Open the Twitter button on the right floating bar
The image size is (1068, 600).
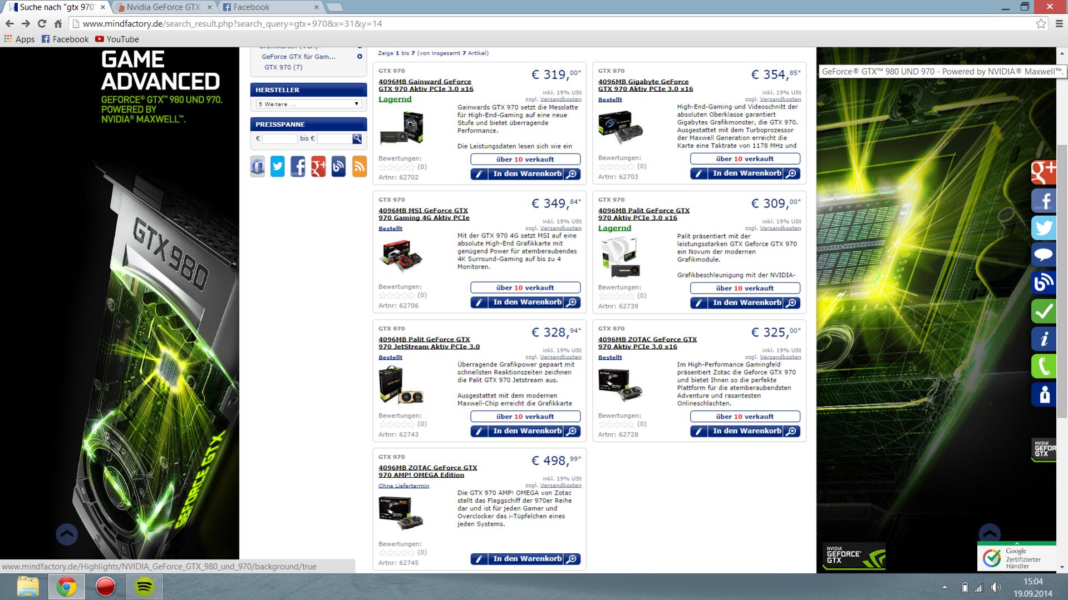point(1044,228)
